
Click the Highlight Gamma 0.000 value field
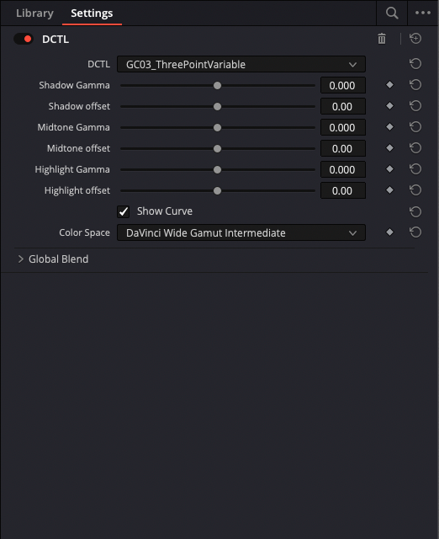pyautogui.click(x=343, y=169)
